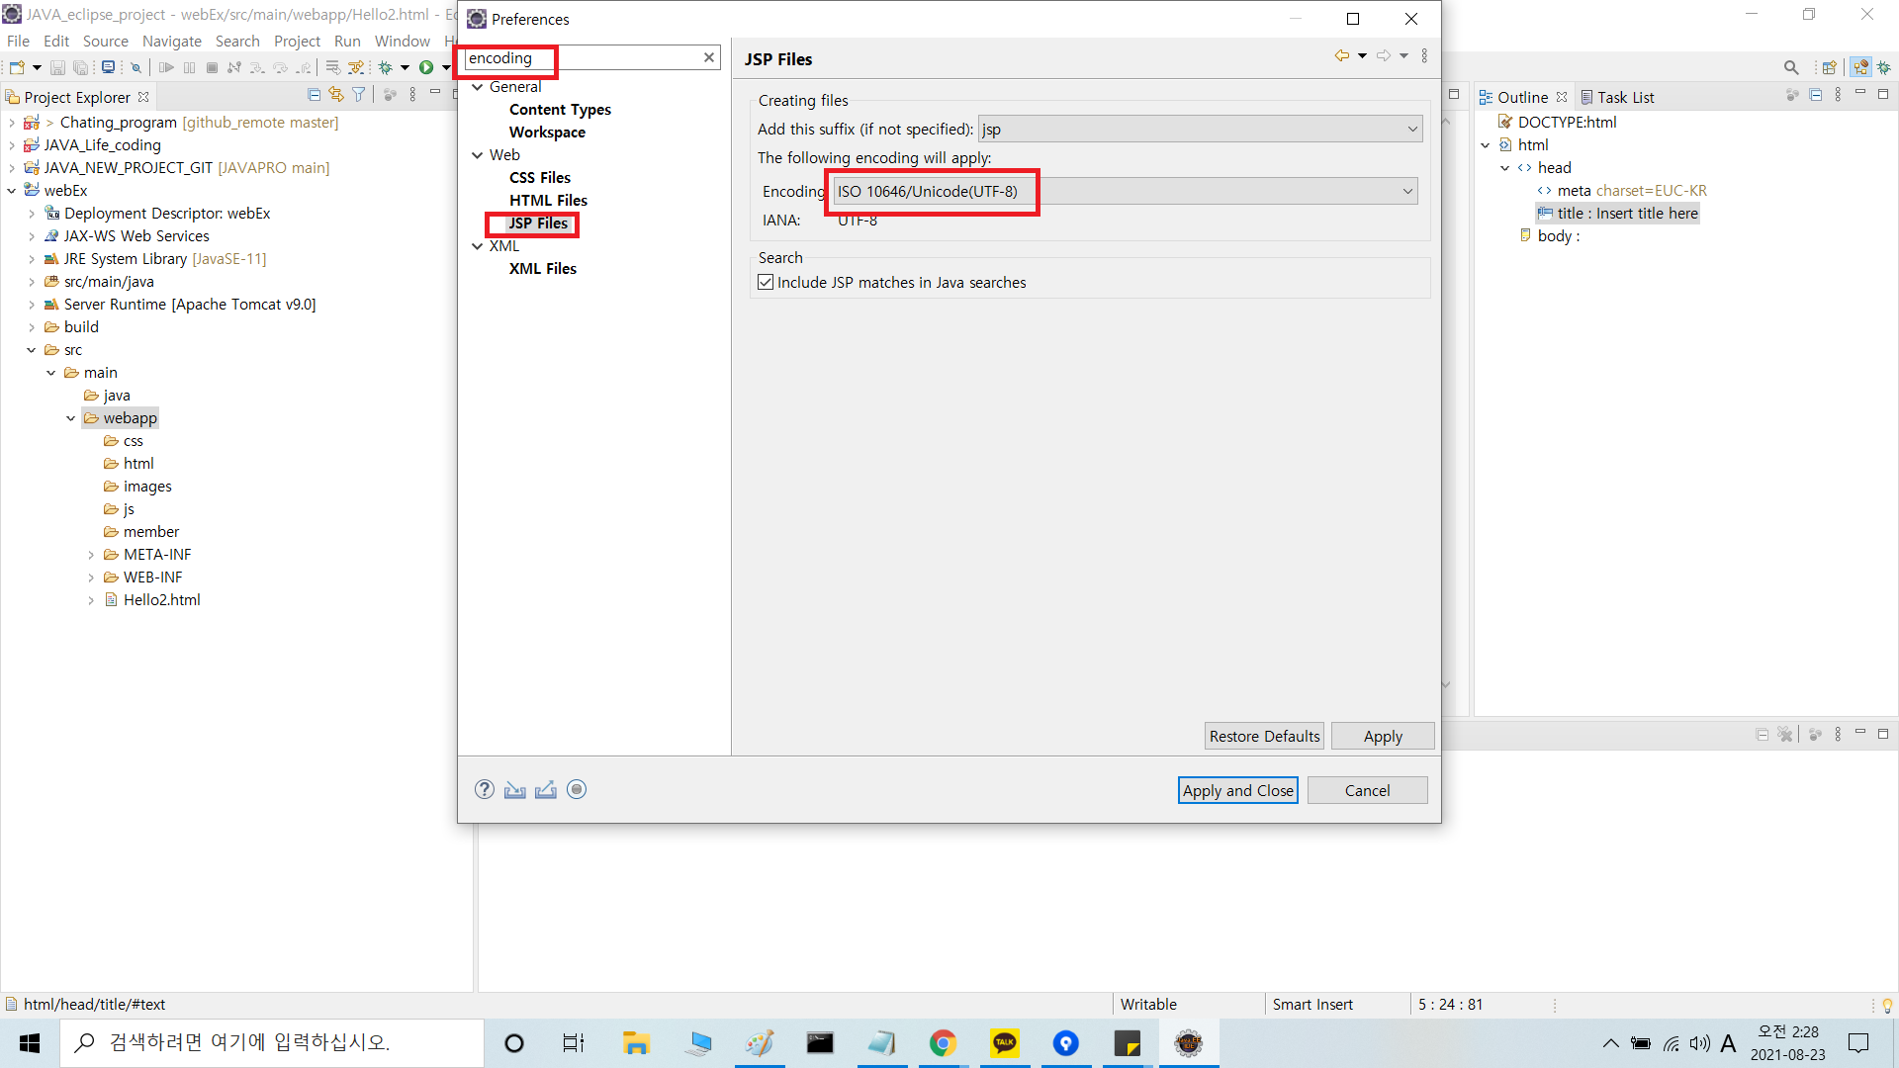The width and height of the screenshot is (1899, 1068).
Task: Click the oomph preference recorder icon
Action: [x=577, y=789]
